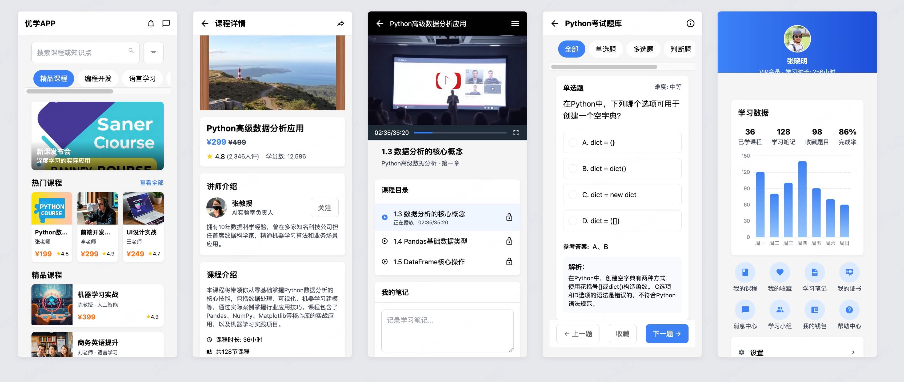Click the 周四 bar in study chart
This screenshot has width=904, height=382.
[802, 200]
